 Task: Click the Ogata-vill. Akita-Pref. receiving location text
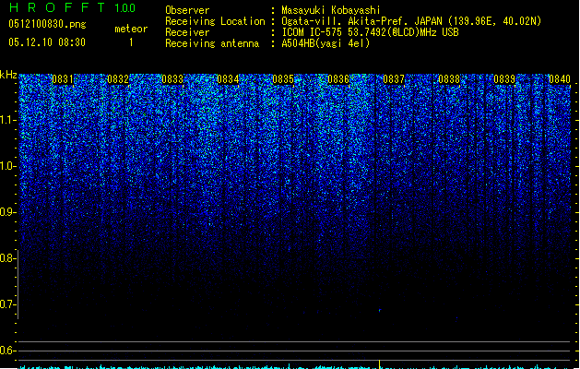[x=411, y=21]
